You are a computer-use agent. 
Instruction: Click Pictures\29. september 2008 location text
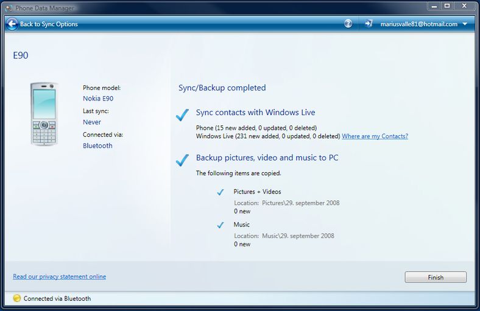pyautogui.click(x=301, y=203)
